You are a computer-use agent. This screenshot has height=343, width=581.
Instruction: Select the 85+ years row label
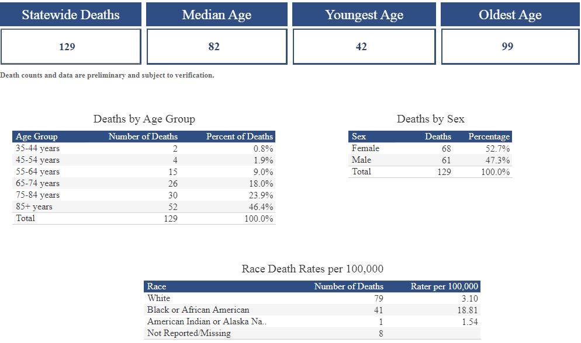coord(34,206)
